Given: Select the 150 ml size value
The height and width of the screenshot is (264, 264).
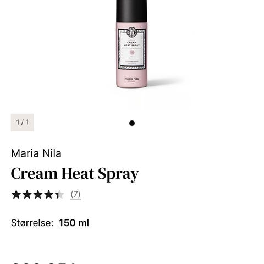Looking at the screenshot, I should 74,223.
